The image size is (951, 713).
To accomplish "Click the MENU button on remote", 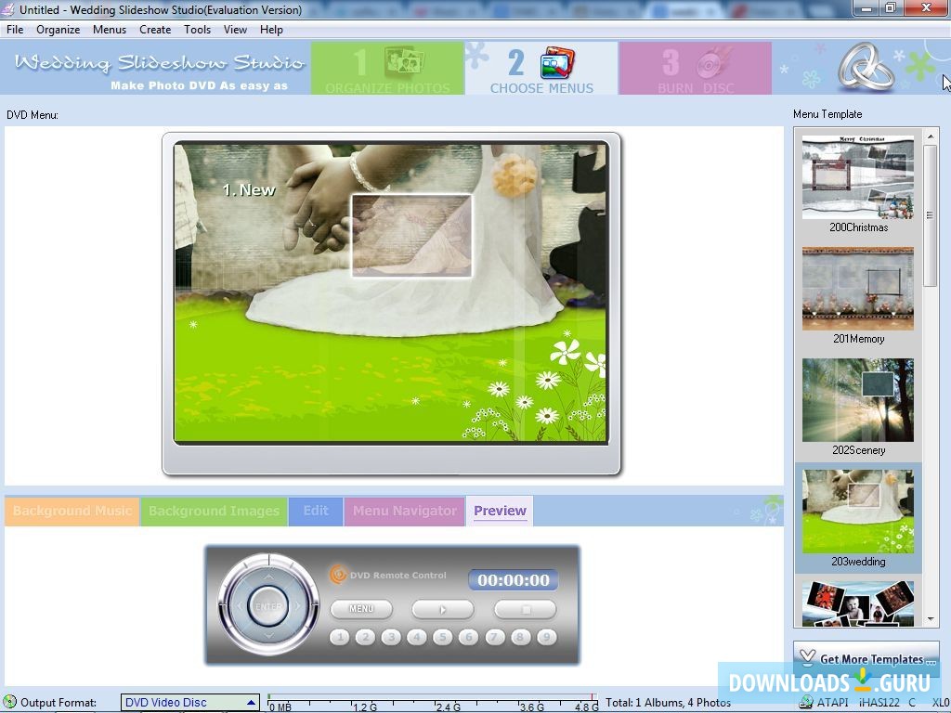I will 361,609.
